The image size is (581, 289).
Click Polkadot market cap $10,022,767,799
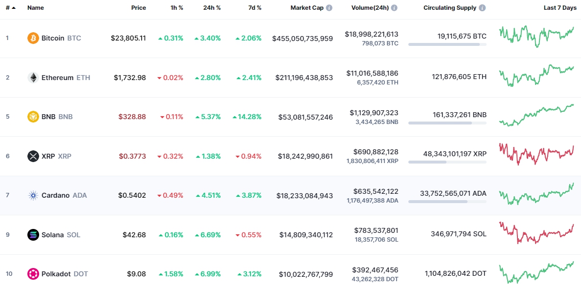coord(306,274)
